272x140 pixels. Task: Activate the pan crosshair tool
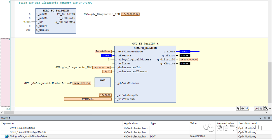tap(243, 108)
